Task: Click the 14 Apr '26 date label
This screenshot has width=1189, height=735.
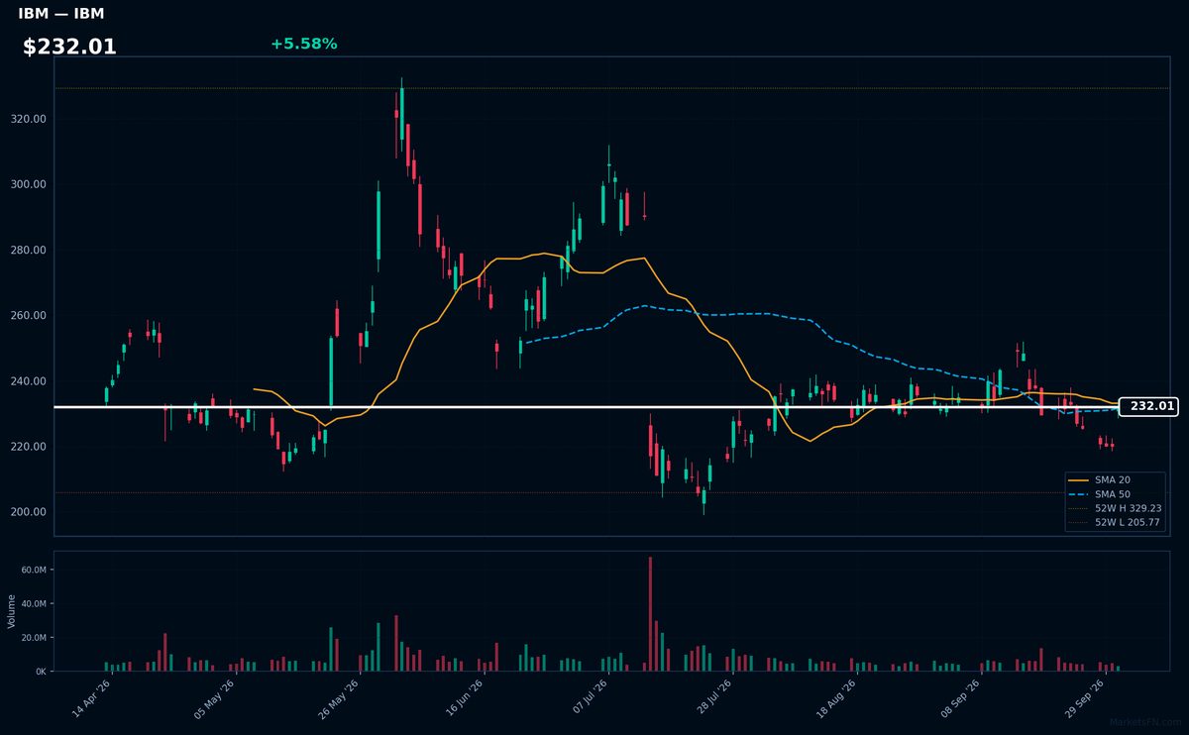Action: pyautogui.click(x=91, y=699)
